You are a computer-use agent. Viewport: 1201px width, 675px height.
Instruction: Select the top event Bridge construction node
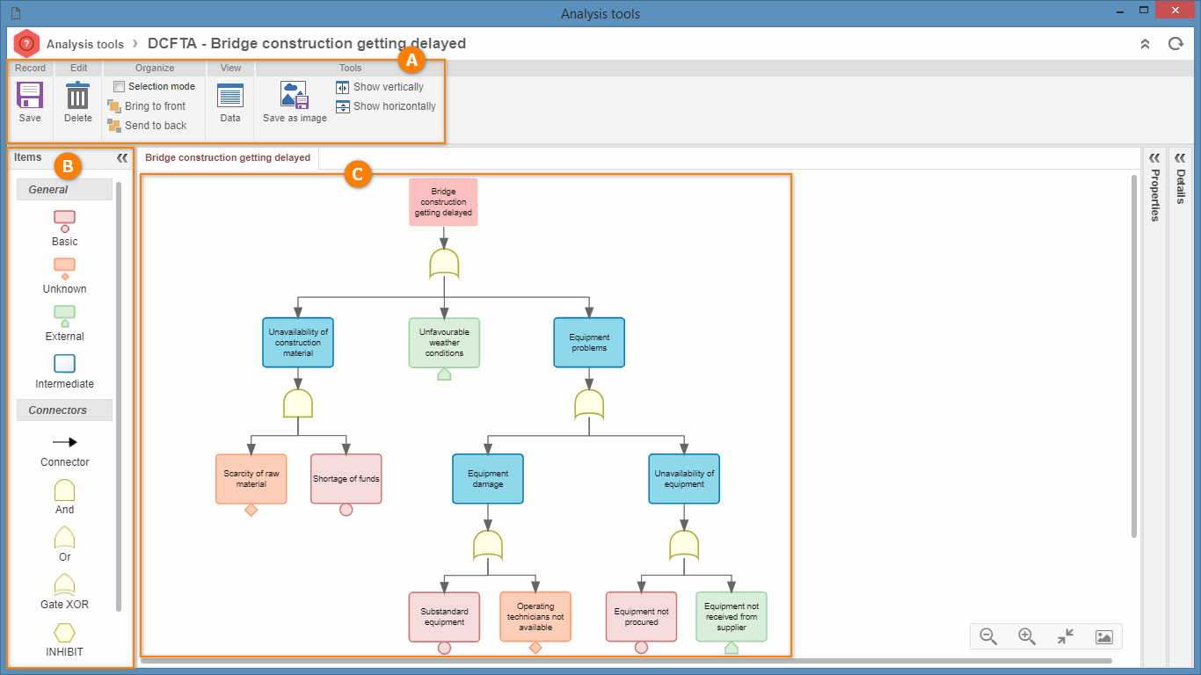click(x=443, y=202)
